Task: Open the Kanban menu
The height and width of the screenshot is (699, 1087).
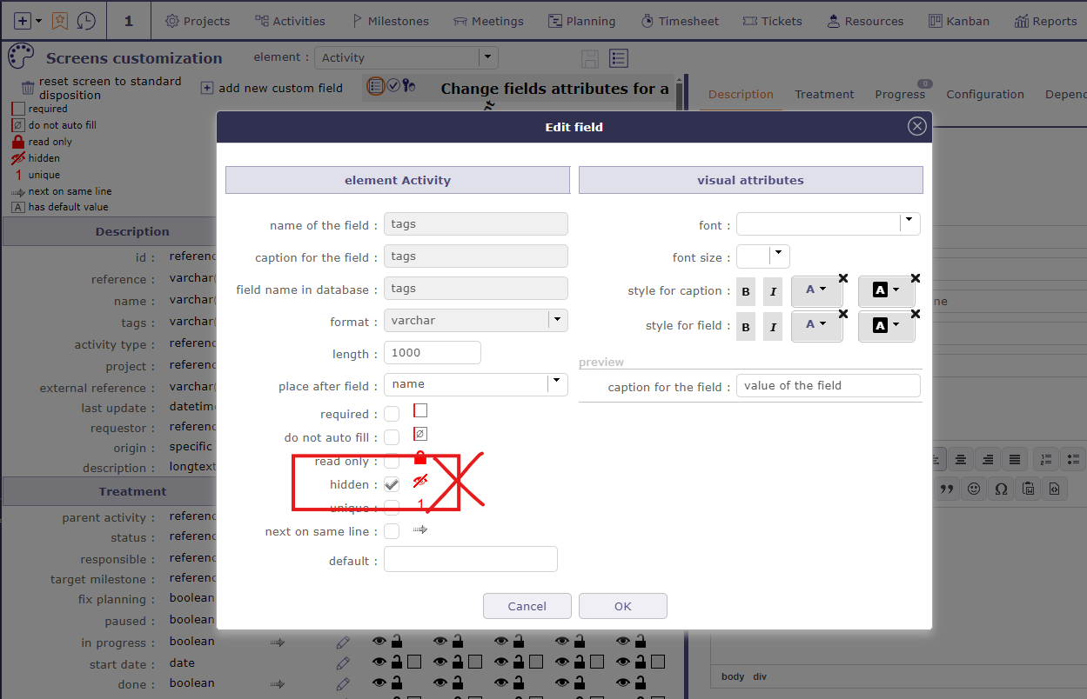Action: [958, 21]
